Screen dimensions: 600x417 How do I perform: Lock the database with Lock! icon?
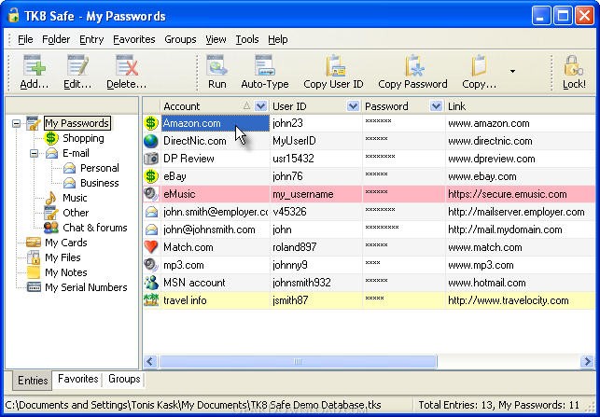point(573,66)
